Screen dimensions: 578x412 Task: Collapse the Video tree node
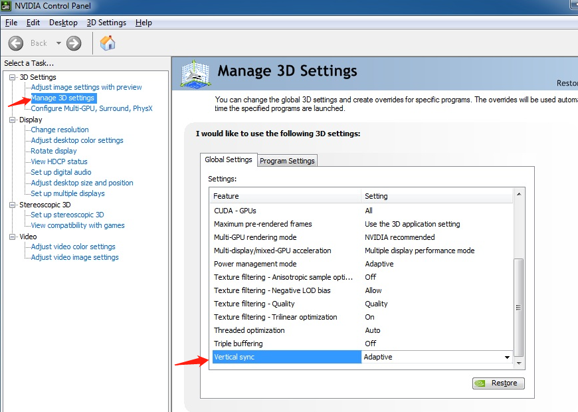click(x=13, y=237)
